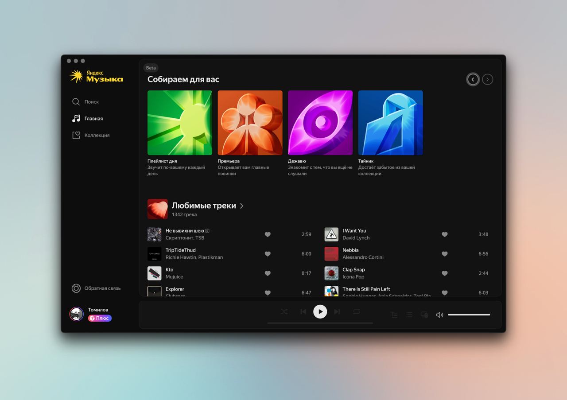Unlike Explorer with the heart
Screen dimensions: 567x400
(x=268, y=293)
